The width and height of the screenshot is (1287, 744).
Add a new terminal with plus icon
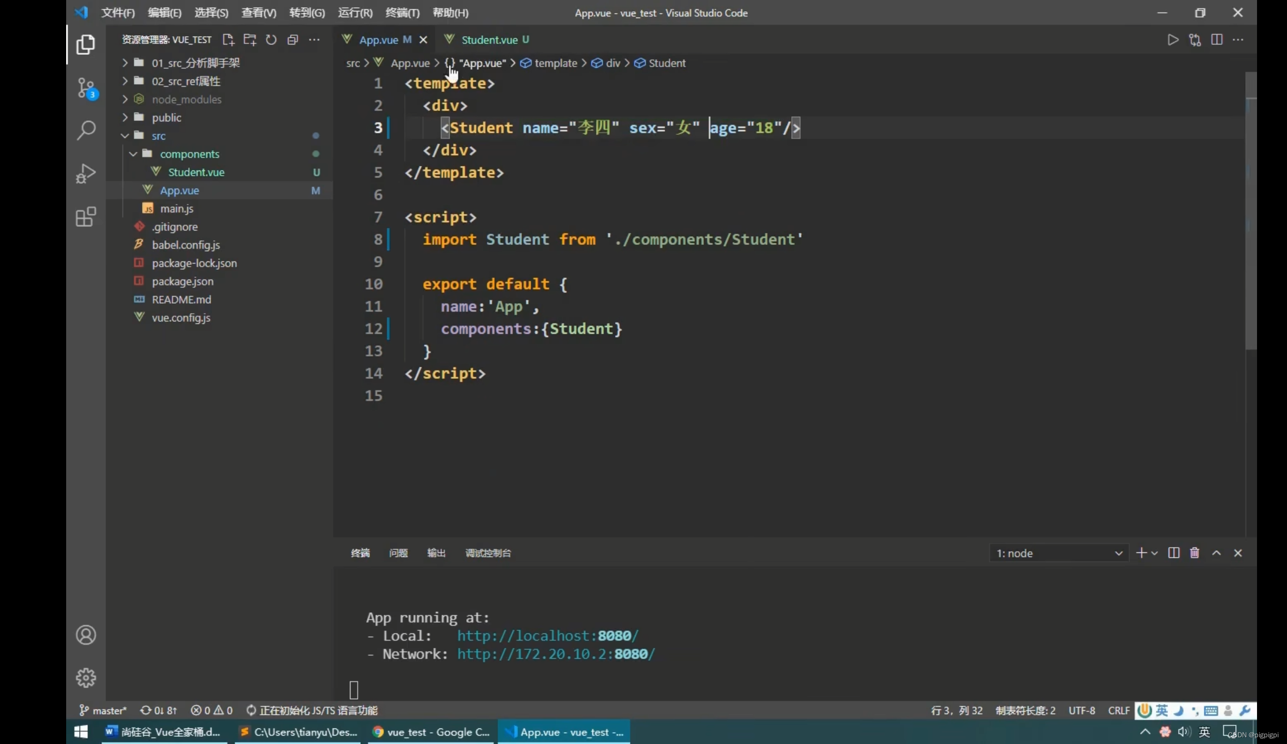point(1141,553)
